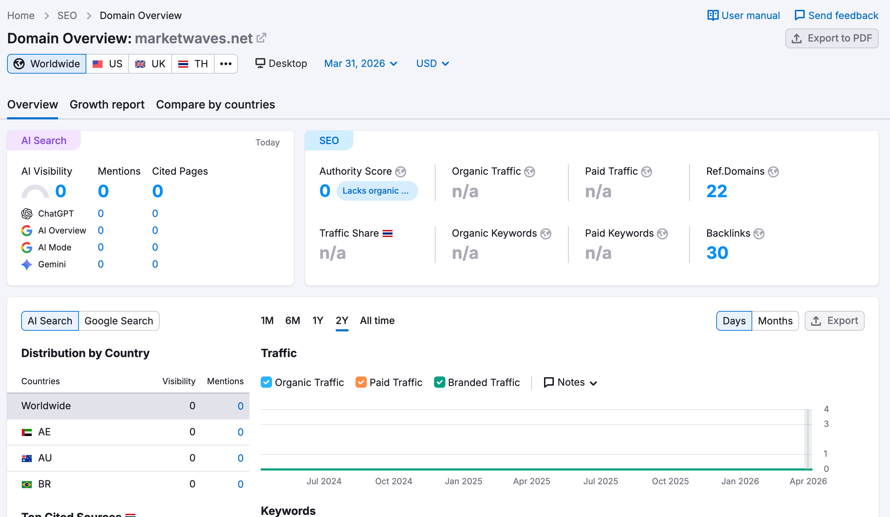Click the TH flag icon

pyautogui.click(x=183, y=64)
